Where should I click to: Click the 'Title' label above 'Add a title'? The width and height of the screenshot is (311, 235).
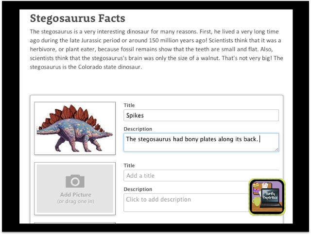click(129, 166)
